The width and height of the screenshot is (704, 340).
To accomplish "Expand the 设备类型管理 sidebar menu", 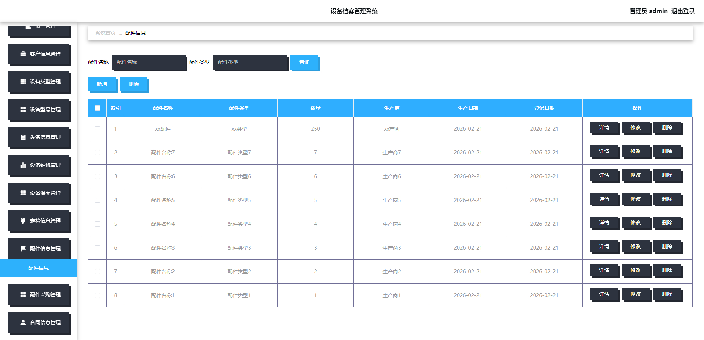I will pyautogui.click(x=39, y=82).
